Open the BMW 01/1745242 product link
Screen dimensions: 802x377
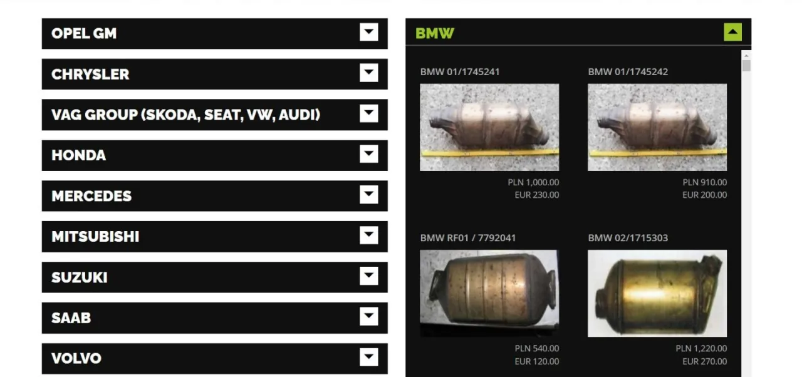628,72
